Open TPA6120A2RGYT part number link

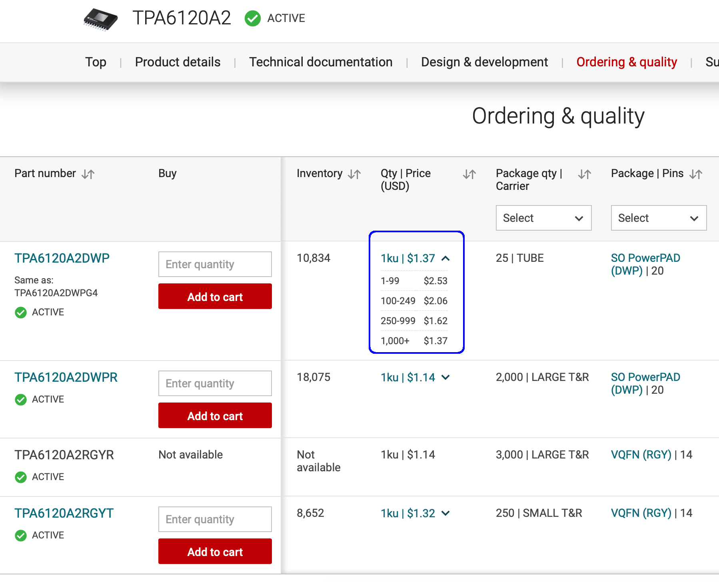click(x=64, y=513)
